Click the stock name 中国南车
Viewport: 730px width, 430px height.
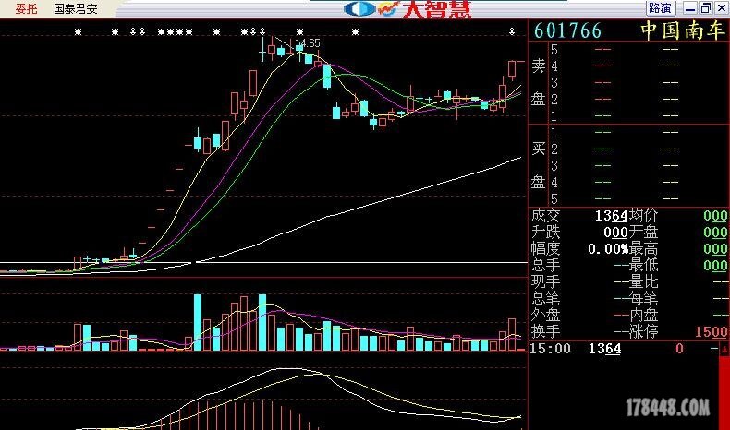683,30
